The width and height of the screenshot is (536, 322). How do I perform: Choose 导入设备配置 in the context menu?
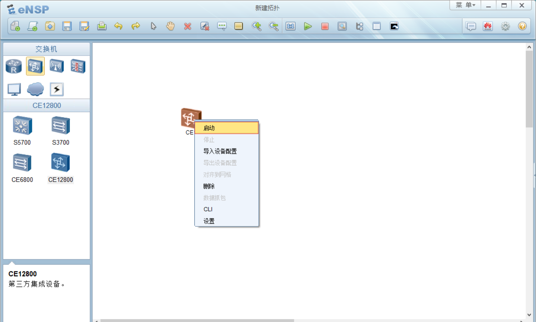226,151
